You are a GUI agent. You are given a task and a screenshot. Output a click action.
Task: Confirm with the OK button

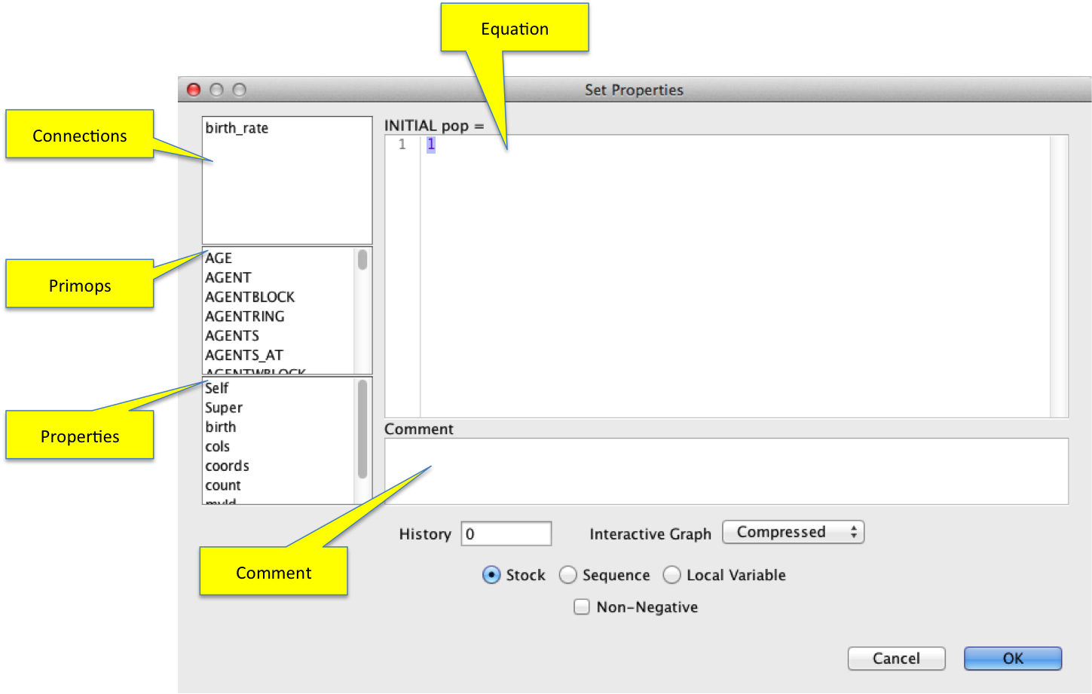1013,659
